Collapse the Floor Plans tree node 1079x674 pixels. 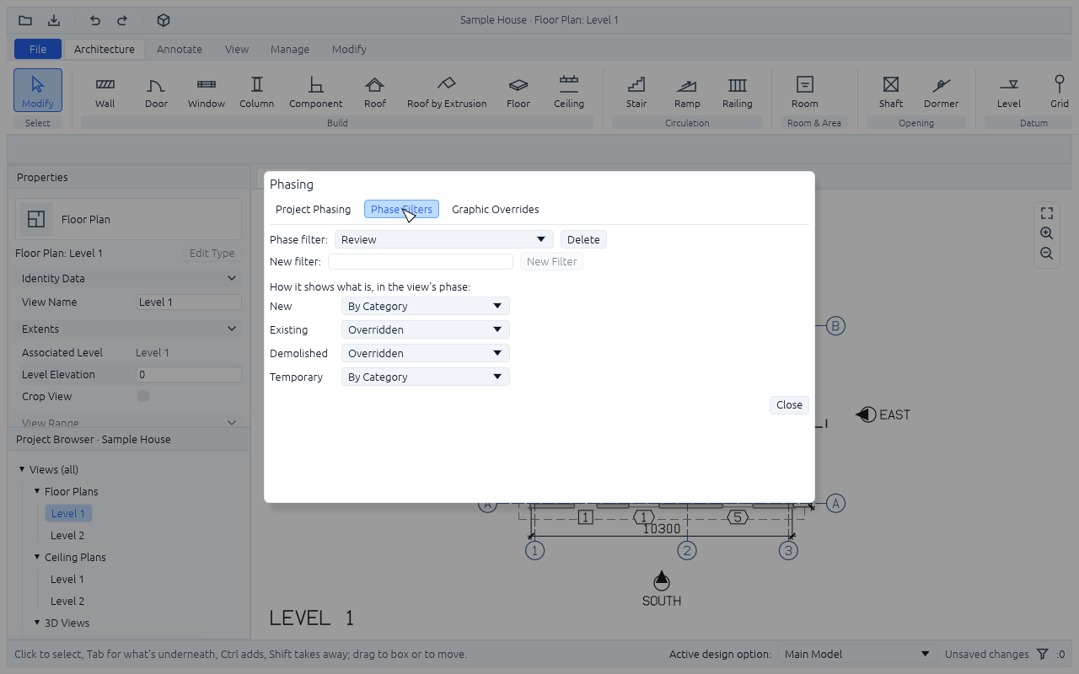pos(37,491)
